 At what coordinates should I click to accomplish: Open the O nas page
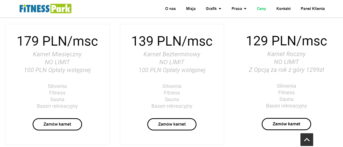click(x=170, y=9)
